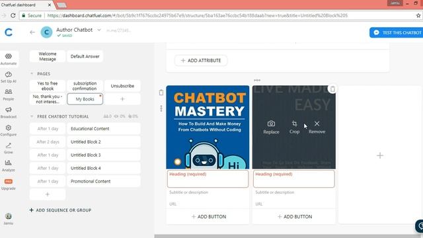Delete the second gallery card with trash icon

point(332,89)
